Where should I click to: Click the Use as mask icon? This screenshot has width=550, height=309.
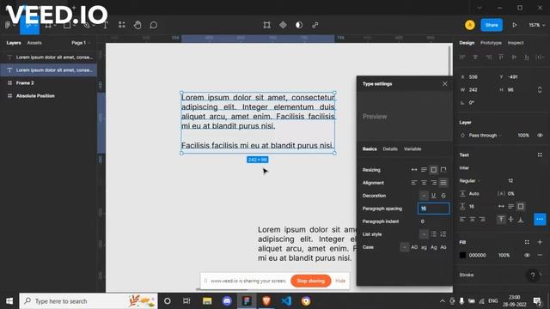point(299,25)
